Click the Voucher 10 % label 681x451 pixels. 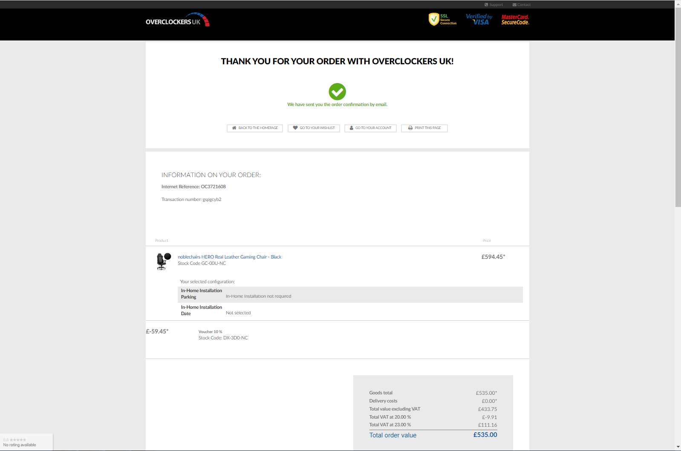[211, 332]
